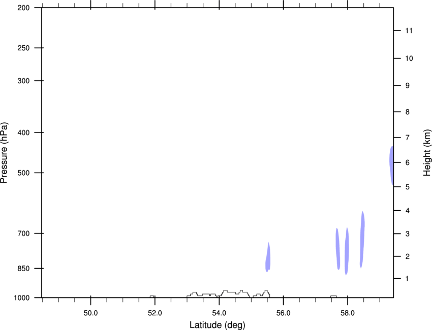This screenshot has width=432, height=330.
Task: Select the 500 pressure tick label
Action: click(x=23, y=173)
